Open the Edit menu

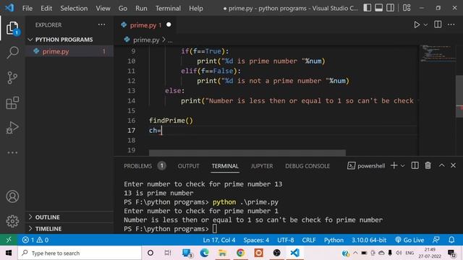[x=46, y=8]
